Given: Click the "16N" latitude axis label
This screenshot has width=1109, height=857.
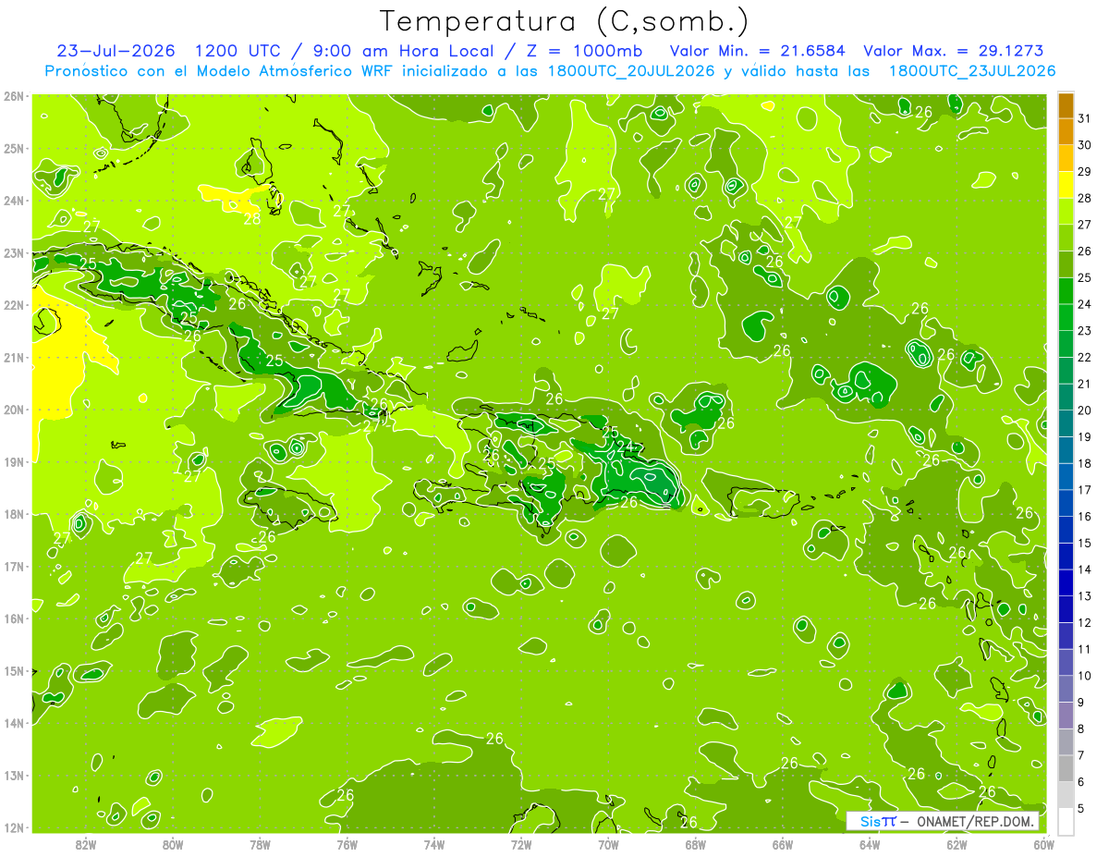Looking at the screenshot, I should click(14, 618).
